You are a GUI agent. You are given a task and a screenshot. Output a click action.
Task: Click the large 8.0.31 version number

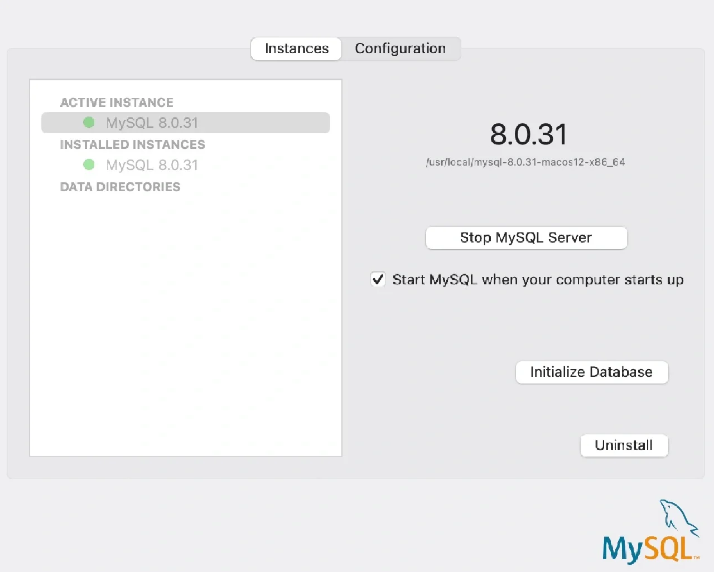[x=529, y=134]
